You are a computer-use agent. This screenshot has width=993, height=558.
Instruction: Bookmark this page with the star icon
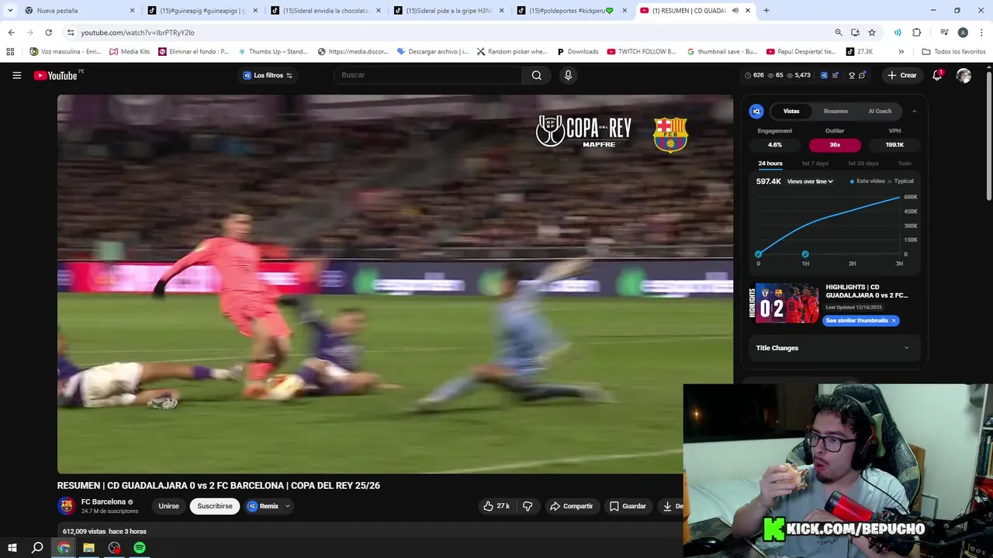872,33
